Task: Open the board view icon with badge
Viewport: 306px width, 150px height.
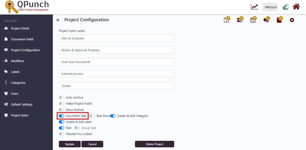Action: click(227, 19)
